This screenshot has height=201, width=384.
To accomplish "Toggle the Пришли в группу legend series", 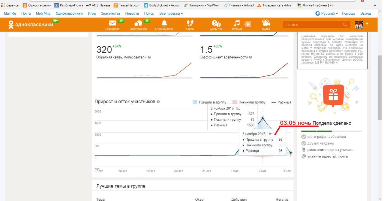I will [209, 102].
